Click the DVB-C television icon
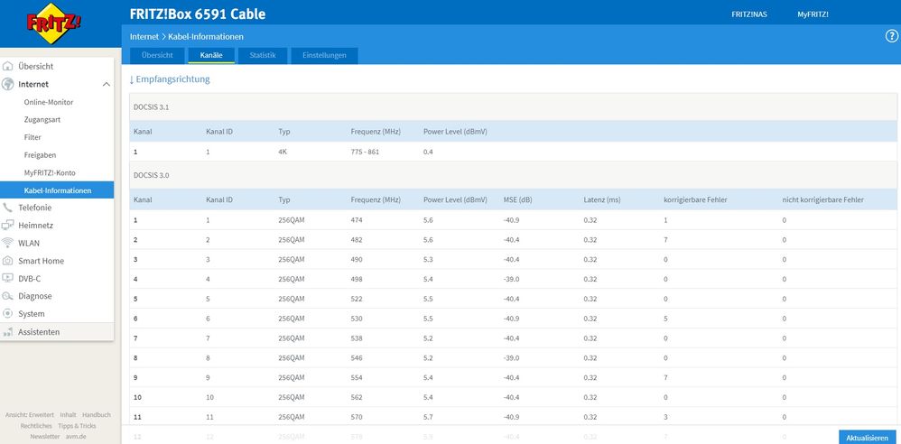Viewport: 901px width, 444px height. pyautogui.click(x=7, y=278)
